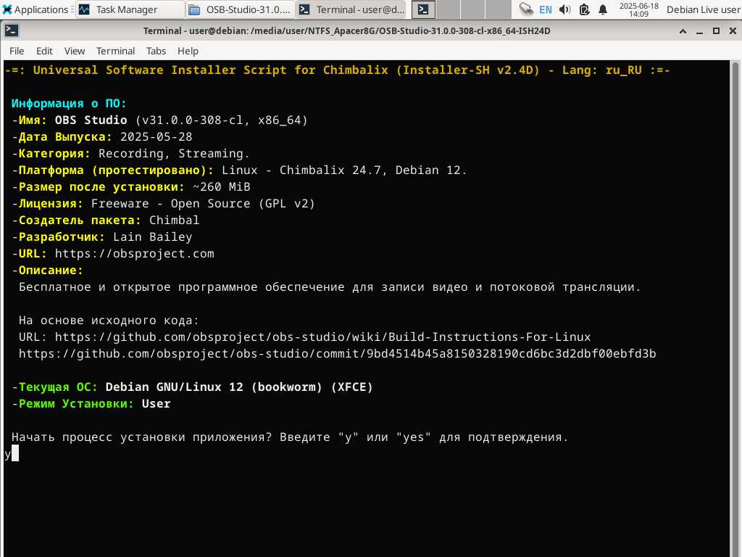Click the folder icon of the OSB-Studio taskbar entry

(x=194, y=9)
